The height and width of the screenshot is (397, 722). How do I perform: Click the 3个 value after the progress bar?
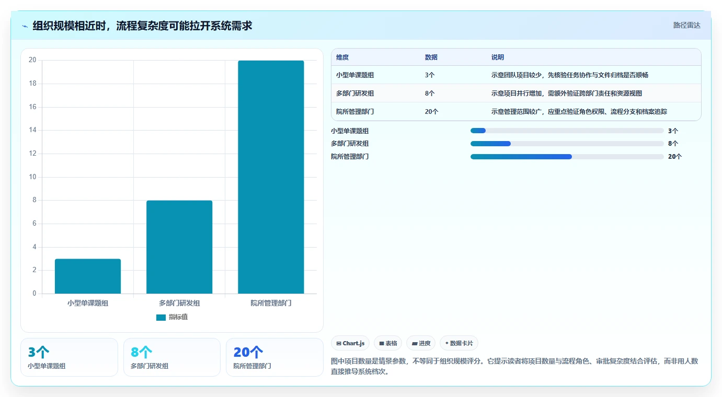click(x=673, y=131)
